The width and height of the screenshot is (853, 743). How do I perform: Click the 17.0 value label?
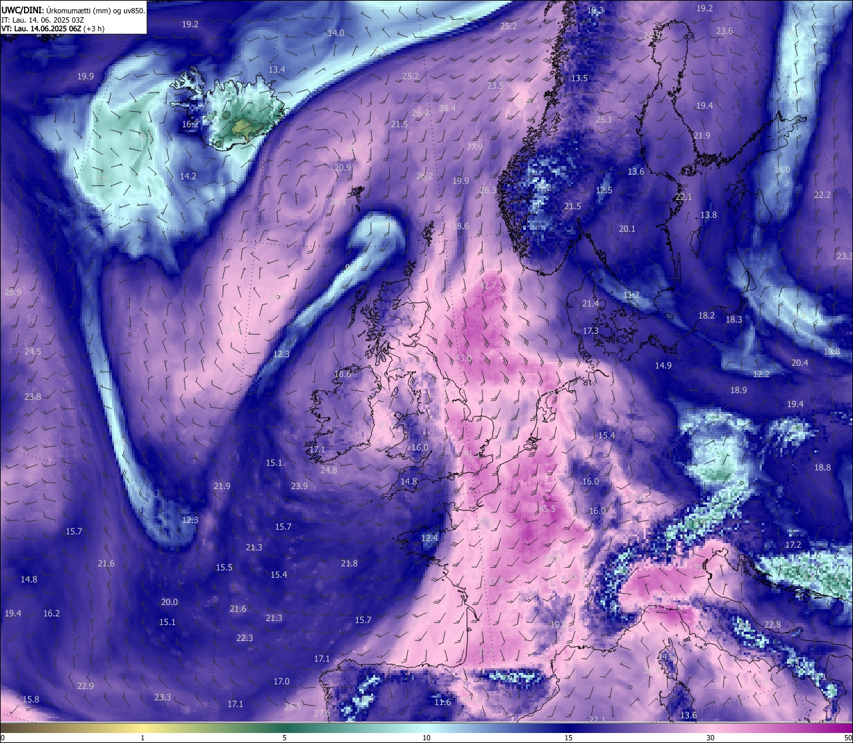tap(281, 682)
